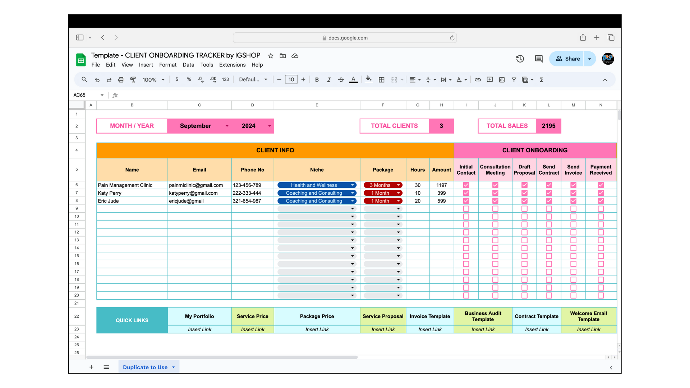Apply percent format icon

point(189,79)
